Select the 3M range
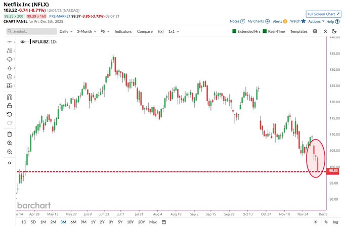Viewport: 344px width, 228px height. pyautogui.click(x=63, y=222)
